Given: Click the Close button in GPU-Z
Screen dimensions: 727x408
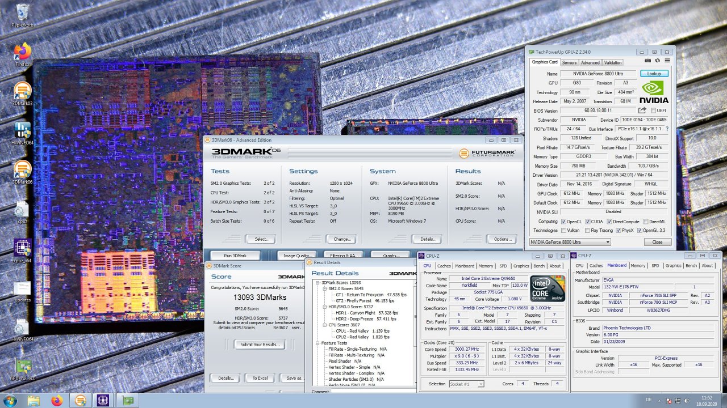Looking at the screenshot, I should 657,242.
